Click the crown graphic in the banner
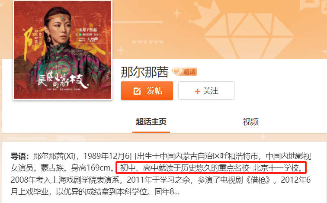Screen dimensions: 327x203 (206, 12)
